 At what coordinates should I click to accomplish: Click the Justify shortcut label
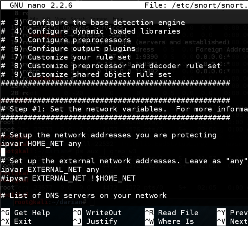[101, 221]
